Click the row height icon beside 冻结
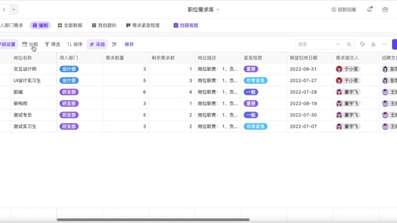Image resolution: width=397 pixels, height=223 pixels. pos(114,44)
